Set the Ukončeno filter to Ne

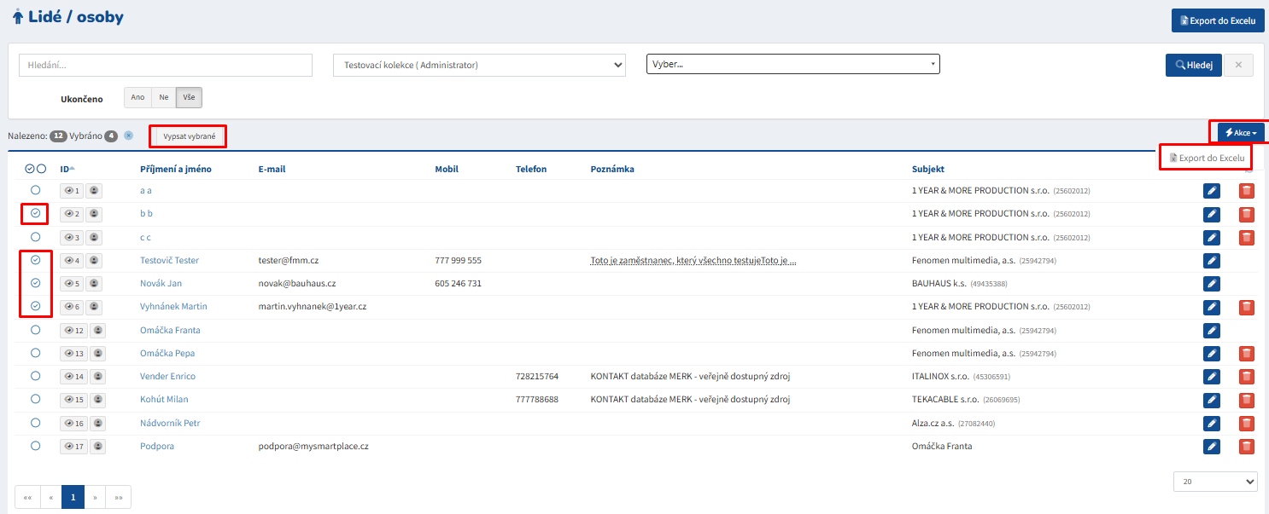tap(164, 97)
